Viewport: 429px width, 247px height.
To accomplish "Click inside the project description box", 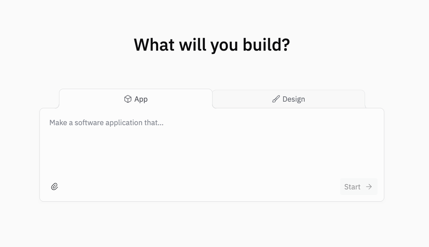I will (212, 142).
